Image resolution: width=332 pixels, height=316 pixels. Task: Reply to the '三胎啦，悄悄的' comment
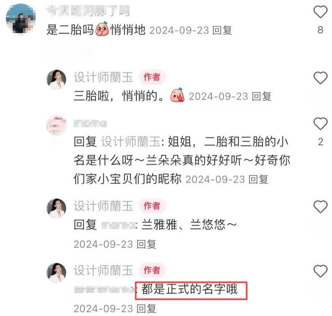tap(262, 96)
